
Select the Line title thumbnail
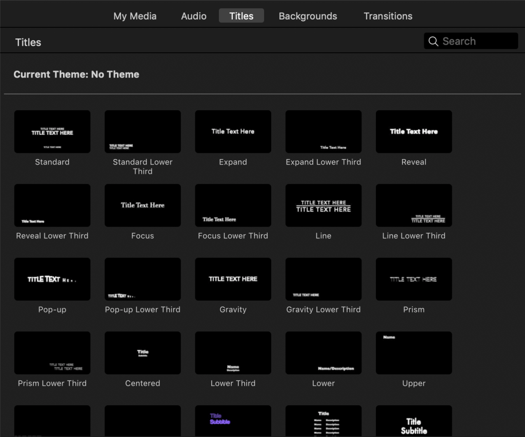click(x=323, y=206)
